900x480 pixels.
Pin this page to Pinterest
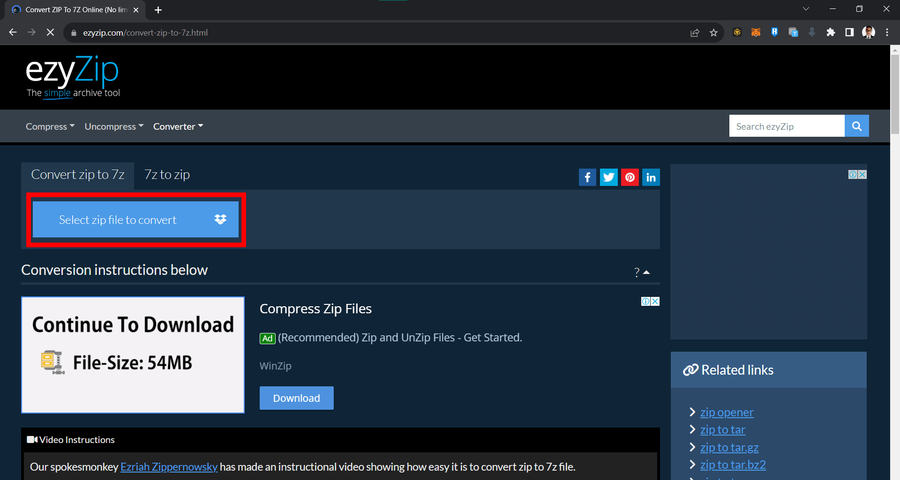pos(630,177)
